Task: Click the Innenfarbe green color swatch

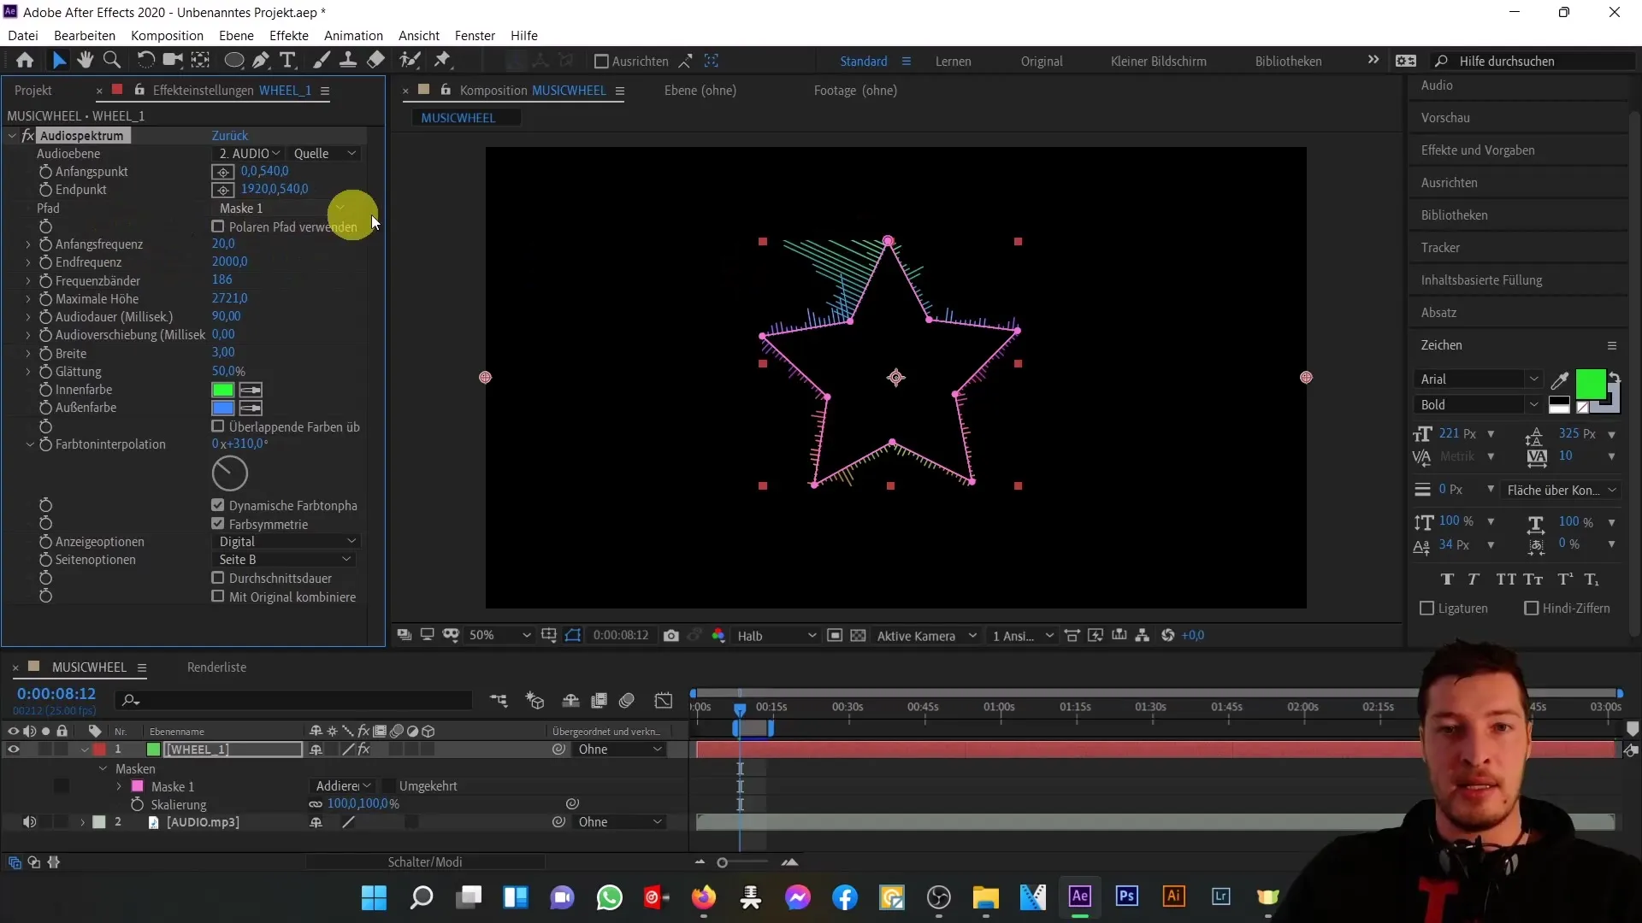Action: click(x=222, y=390)
